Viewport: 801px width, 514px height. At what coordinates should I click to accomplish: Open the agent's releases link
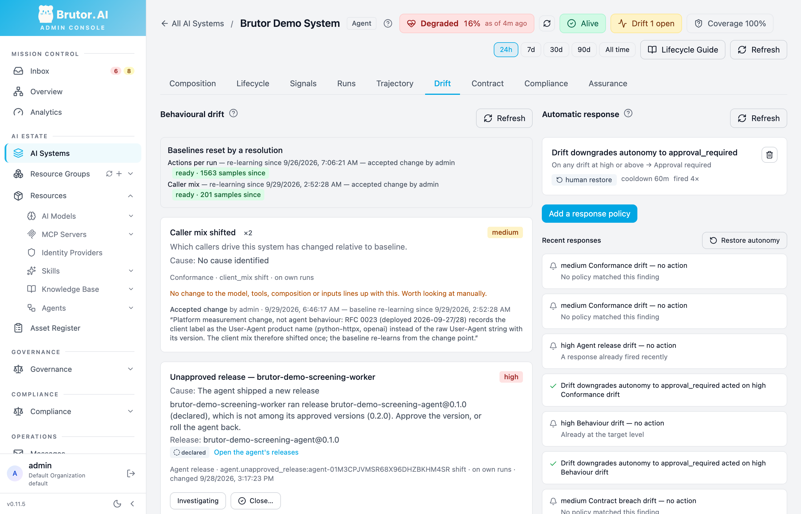click(256, 452)
